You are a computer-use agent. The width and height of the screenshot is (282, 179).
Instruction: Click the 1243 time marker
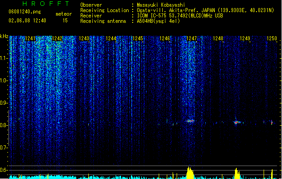84,38
